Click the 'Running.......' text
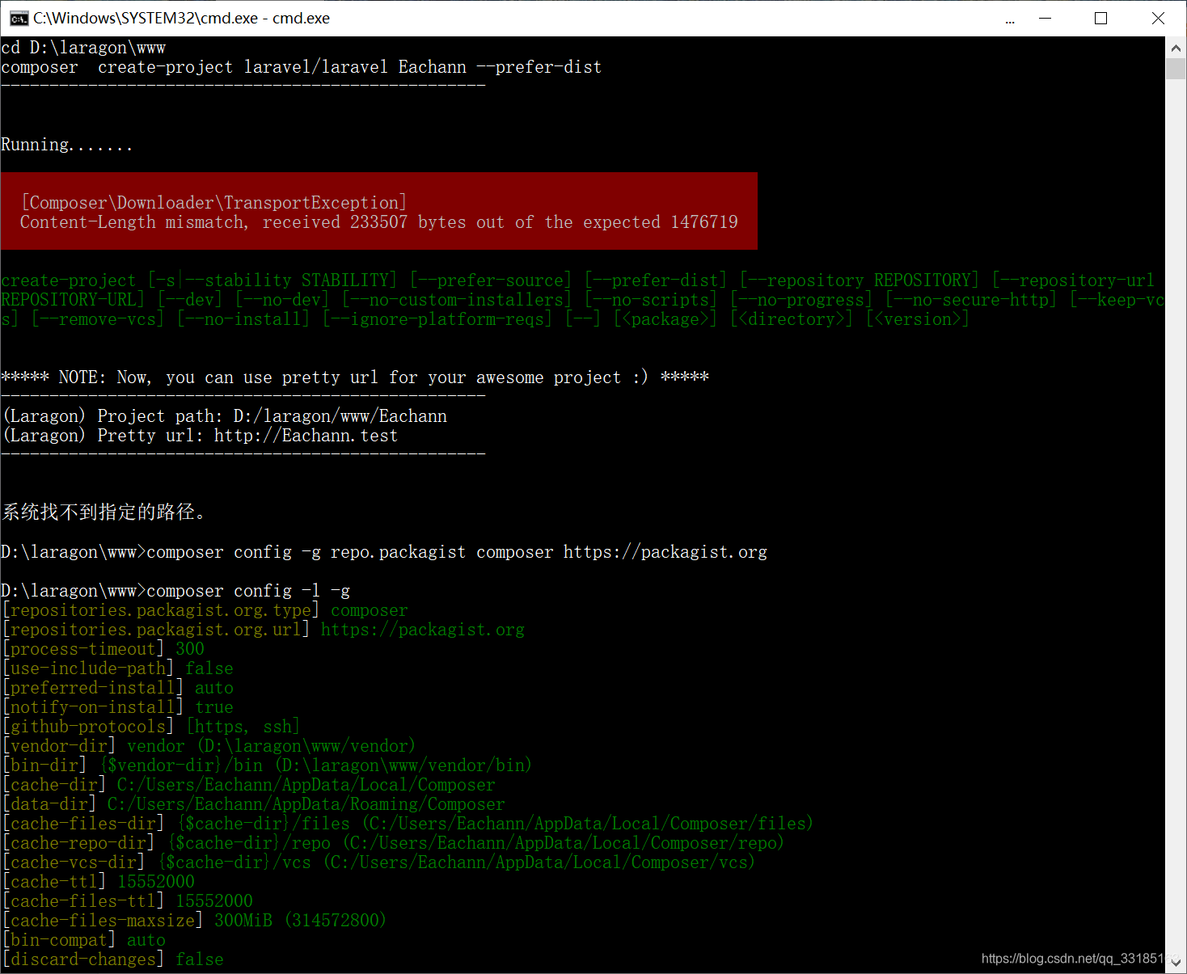 click(x=66, y=145)
